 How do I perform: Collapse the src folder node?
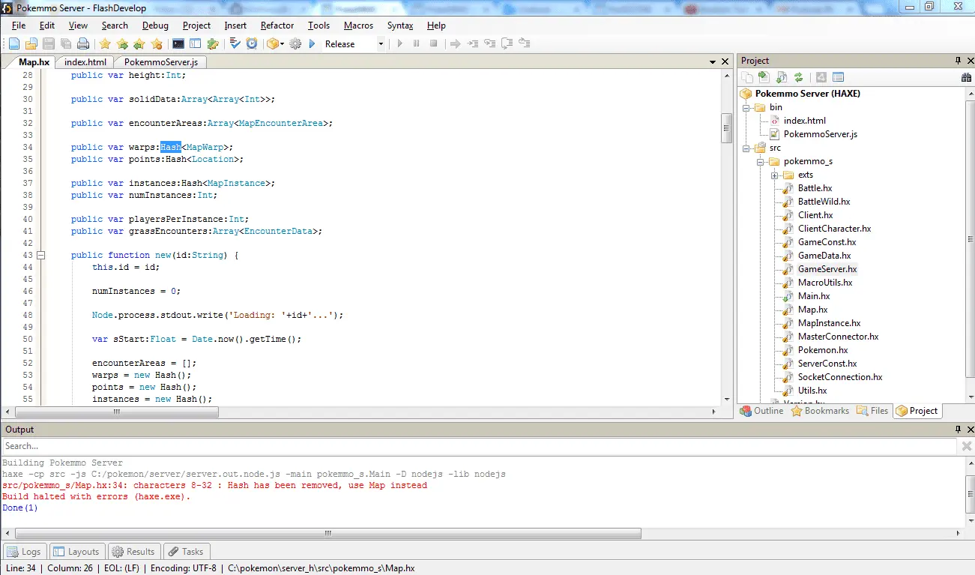746,148
